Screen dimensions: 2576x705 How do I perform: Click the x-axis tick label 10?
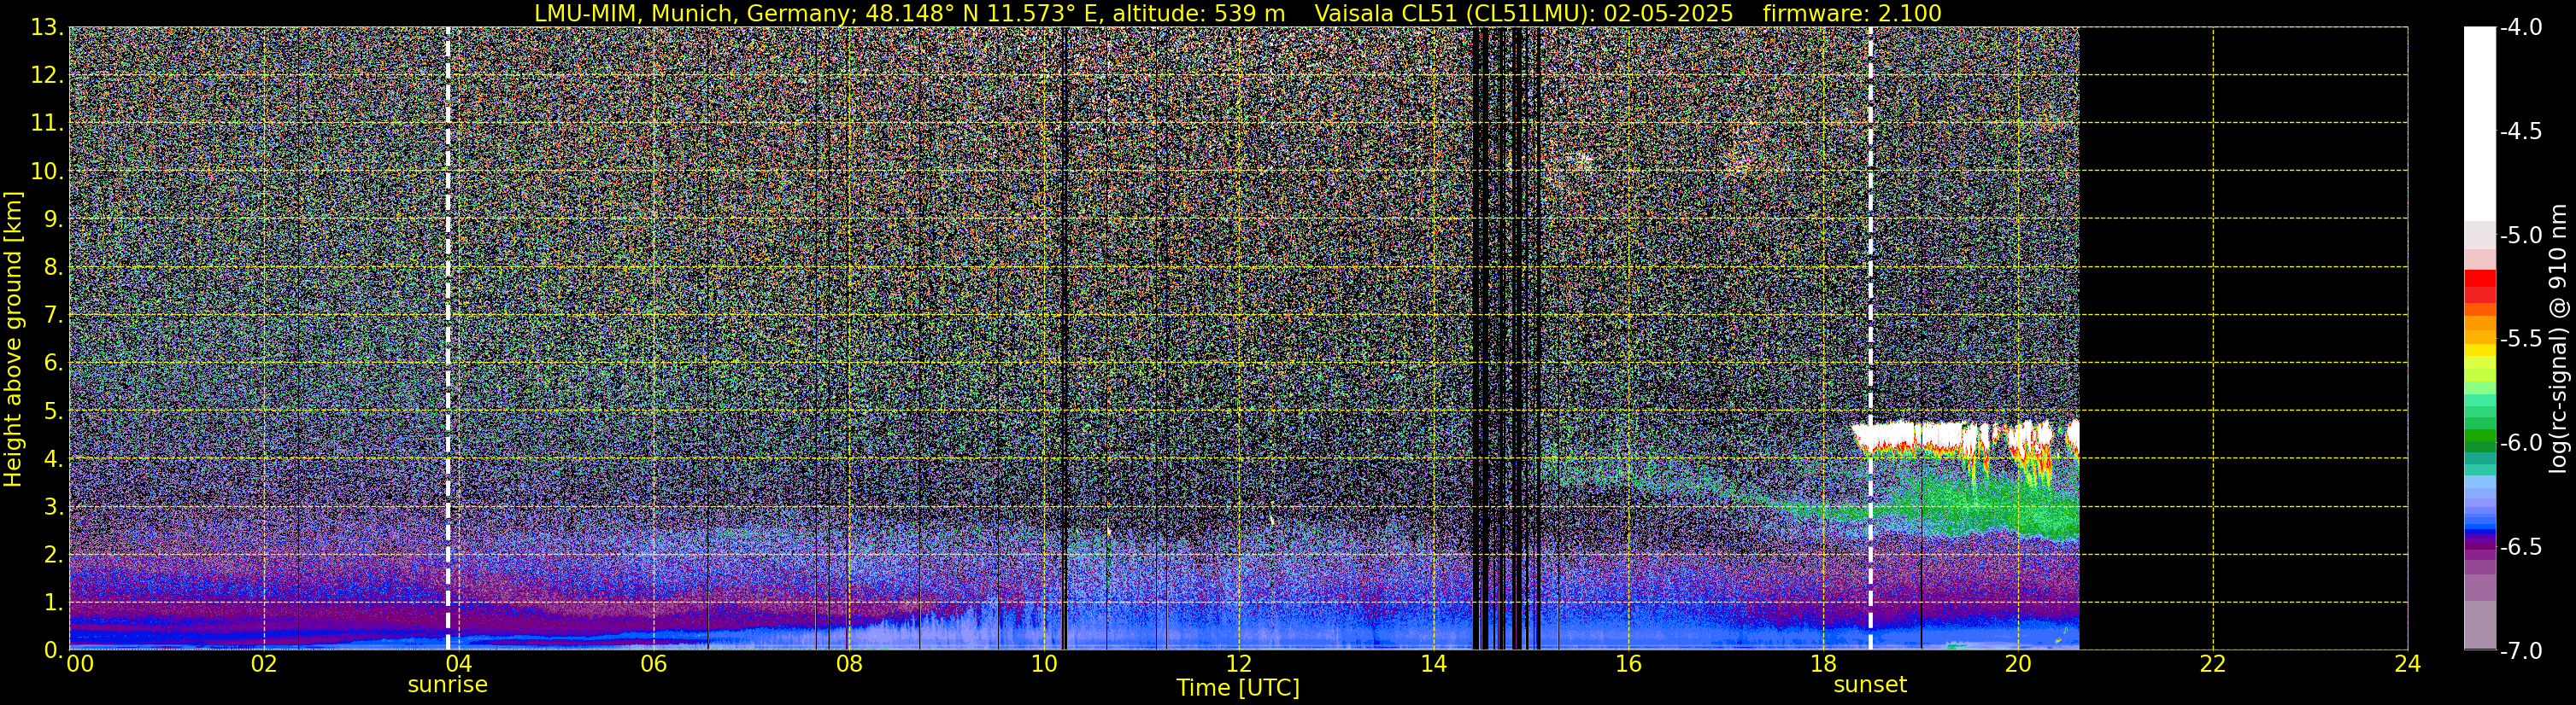[x=1043, y=664]
